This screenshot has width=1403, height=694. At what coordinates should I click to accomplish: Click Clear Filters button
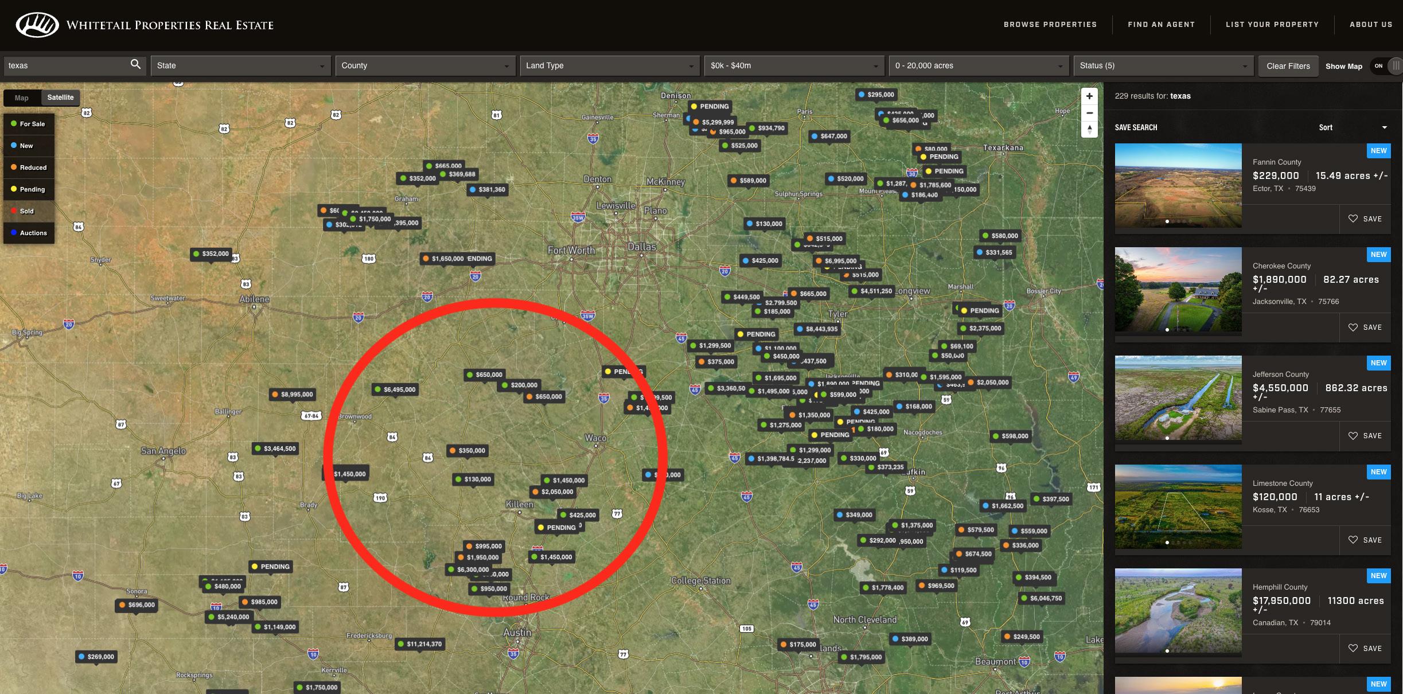tap(1288, 66)
